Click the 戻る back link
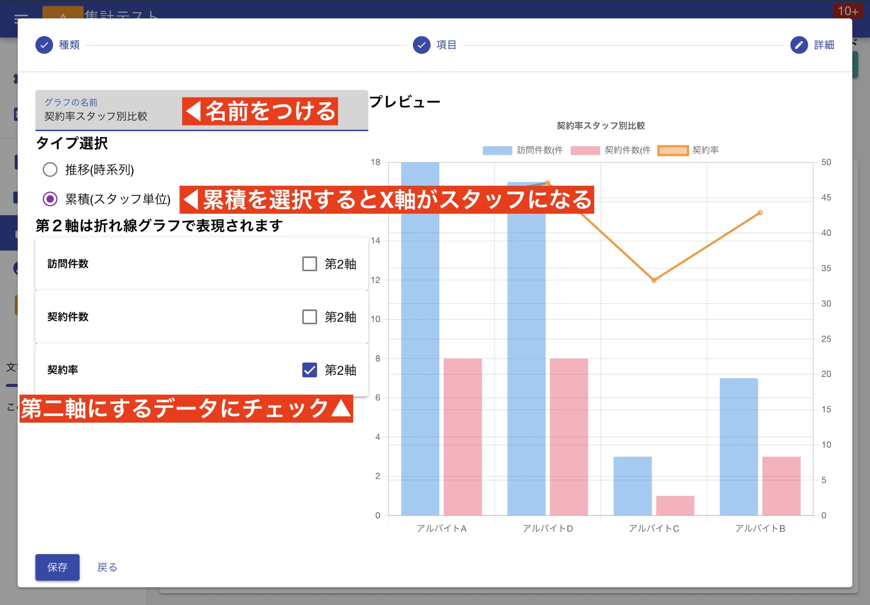The height and width of the screenshot is (605, 870). pos(107,567)
